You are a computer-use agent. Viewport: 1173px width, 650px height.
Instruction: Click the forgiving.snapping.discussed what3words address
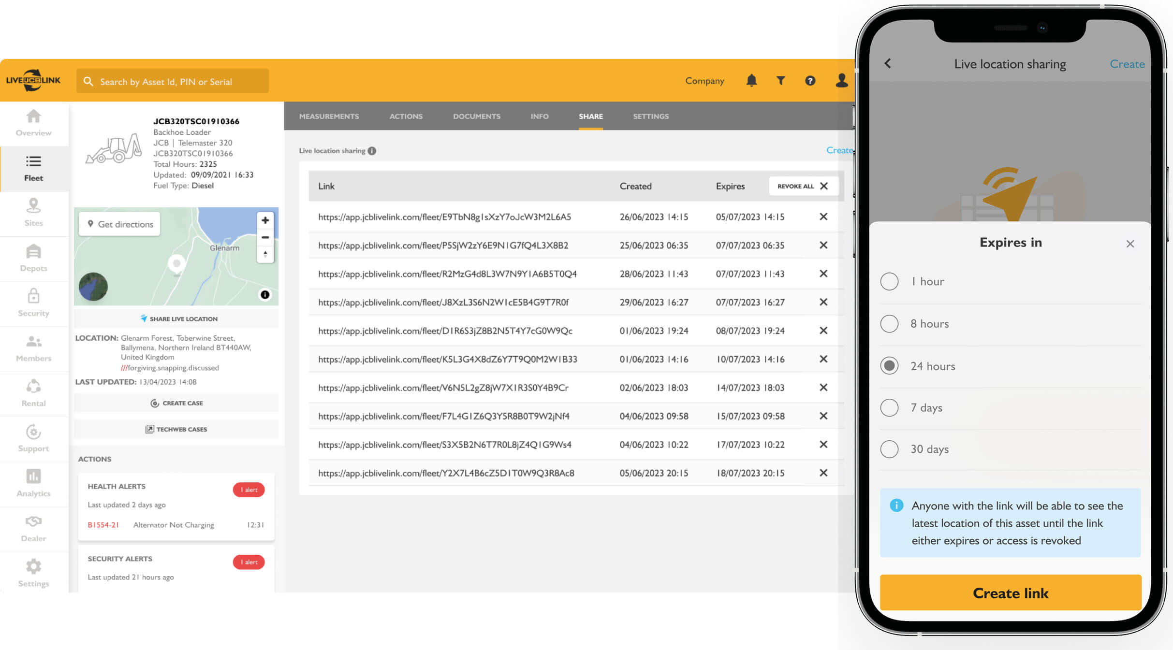point(170,368)
